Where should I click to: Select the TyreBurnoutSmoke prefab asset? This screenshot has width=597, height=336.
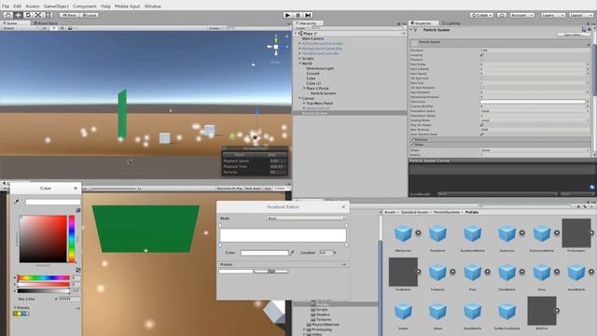coord(507,311)
